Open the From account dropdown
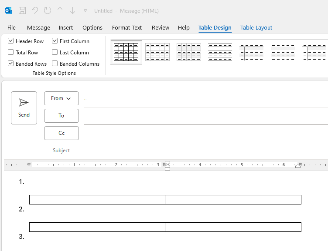This screenshot has width=328, height=251. click(x=61, y=98)
